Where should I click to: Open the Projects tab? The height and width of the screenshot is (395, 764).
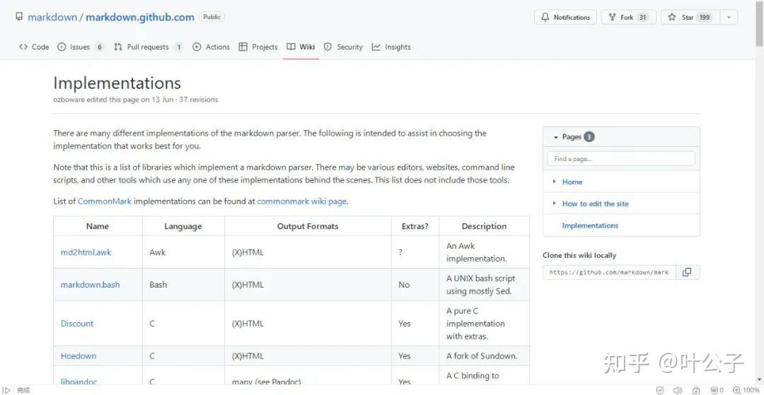[258, 47]
